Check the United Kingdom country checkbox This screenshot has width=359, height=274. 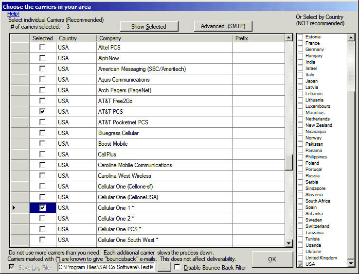[301, 258]
